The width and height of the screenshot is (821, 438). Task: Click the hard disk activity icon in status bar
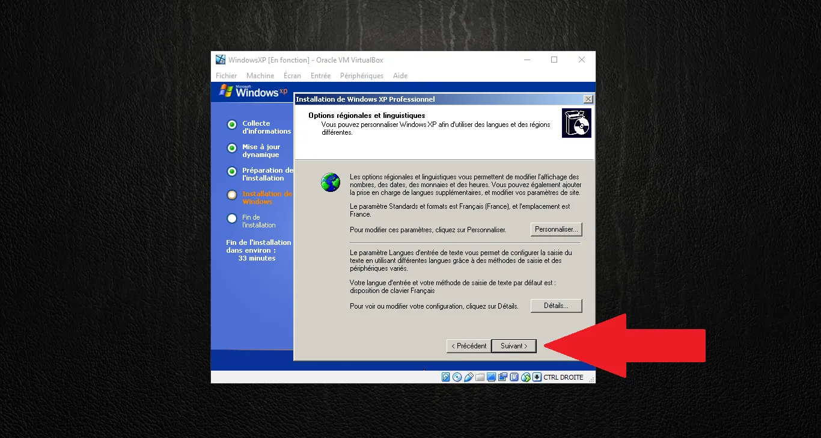click(x=446, y=377)
